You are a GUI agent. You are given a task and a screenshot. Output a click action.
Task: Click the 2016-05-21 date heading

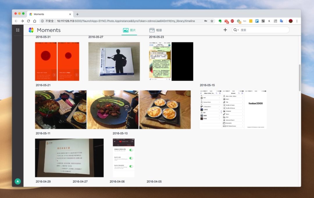[43, 85]
